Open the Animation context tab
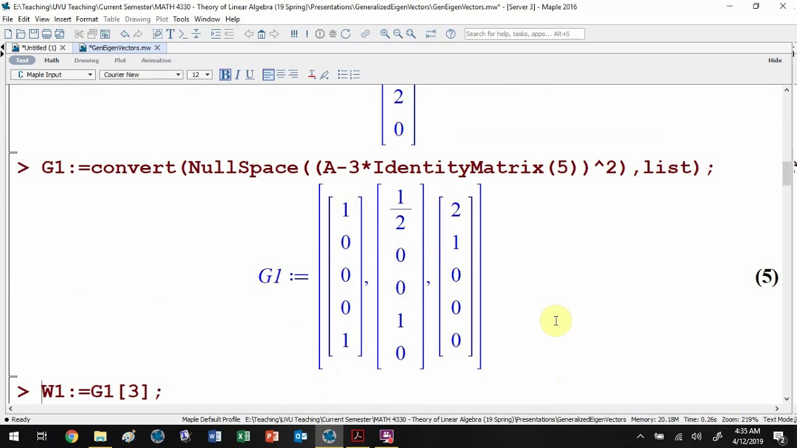Viewport: 797px width, 448px height. pyautogui.click(x=156, y=60)
